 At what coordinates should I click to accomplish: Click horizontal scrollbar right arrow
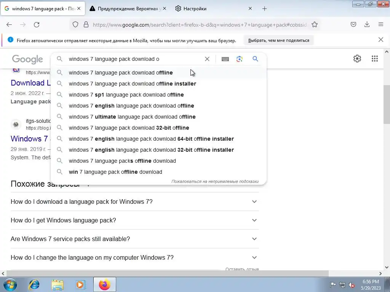(380, 273)
